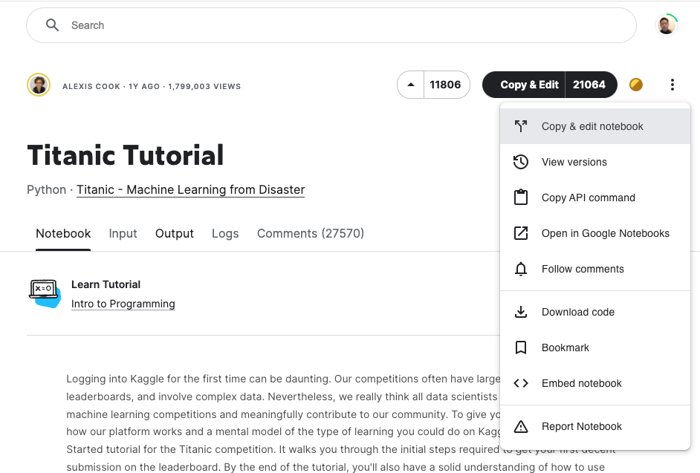Image resolution: width=700 pixels, height=473 pixels.
Task: Switch to the Input tab
Action: (123, 233)
